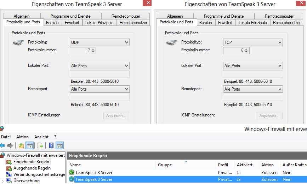This screenshot has height=184, width=307.
Task: Select Verbindungssicherheitsregeln tree item
Action: [x=39, y=174]
